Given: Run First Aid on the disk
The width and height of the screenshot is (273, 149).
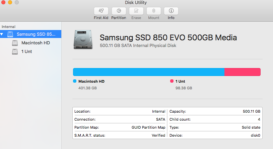Looking at the screenshot, I should pyautogui.click(x=101, y=11).
